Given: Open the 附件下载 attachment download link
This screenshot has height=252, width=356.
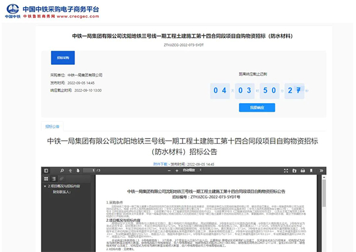Looking at the screenshot, I should pos(161,164).
